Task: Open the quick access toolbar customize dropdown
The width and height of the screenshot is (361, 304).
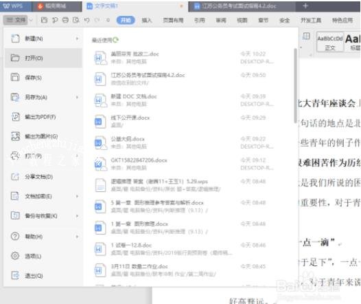Action: [108, 20]
